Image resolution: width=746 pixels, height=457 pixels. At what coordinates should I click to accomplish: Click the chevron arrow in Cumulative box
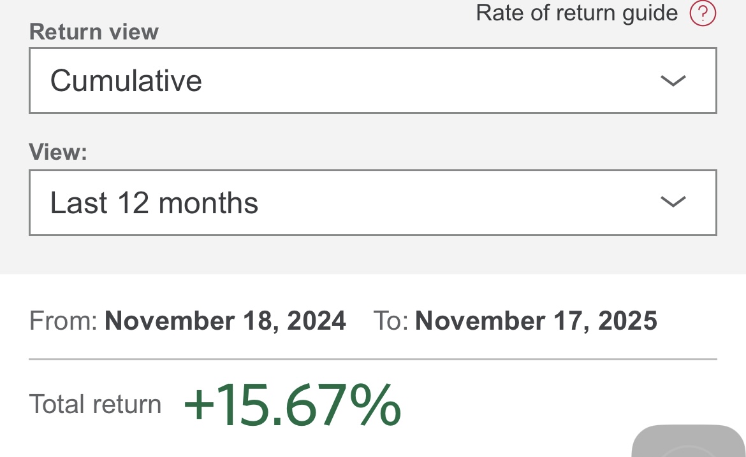point(673,81)
